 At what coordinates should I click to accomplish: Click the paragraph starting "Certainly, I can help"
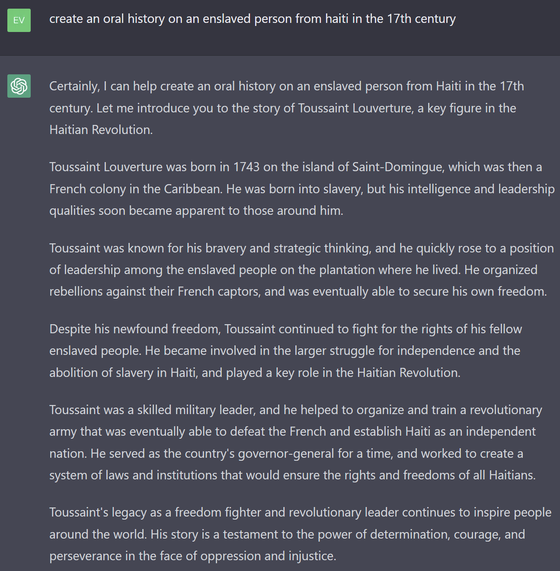pyautogui.click(x=285, y=108)
